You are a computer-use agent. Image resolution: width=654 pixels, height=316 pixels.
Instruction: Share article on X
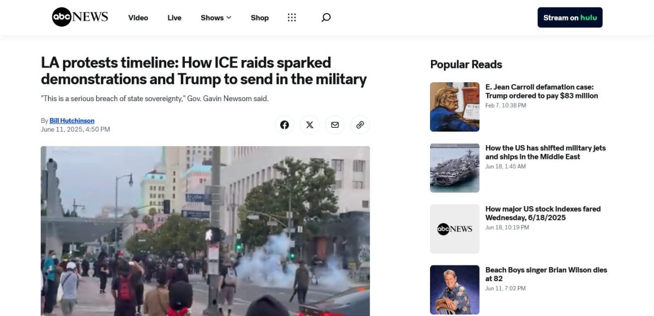tap(310, 125)
